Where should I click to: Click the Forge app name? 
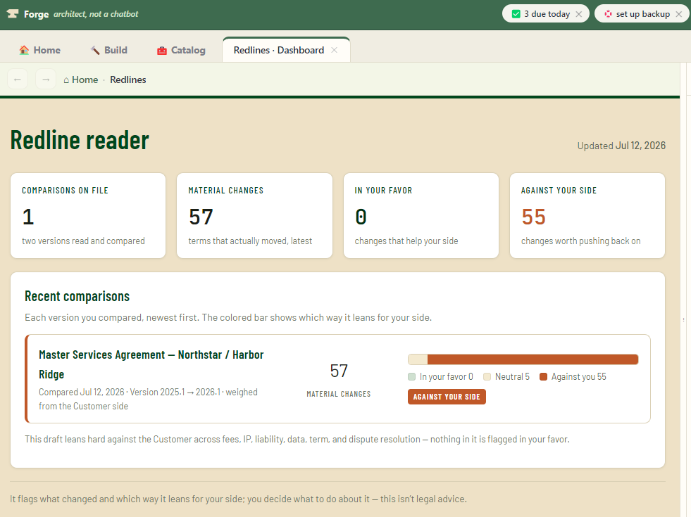tap(36, 14)
